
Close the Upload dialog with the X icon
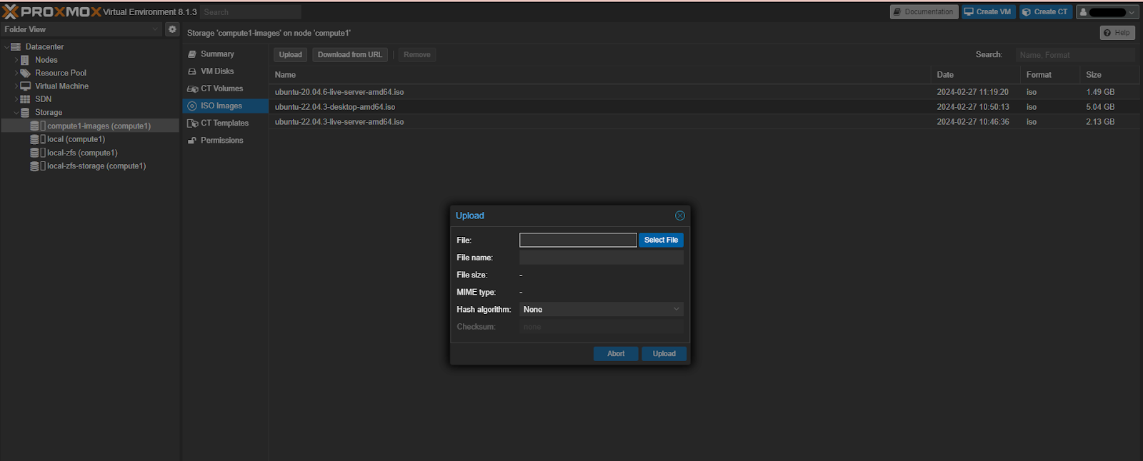tap(679, 216)
